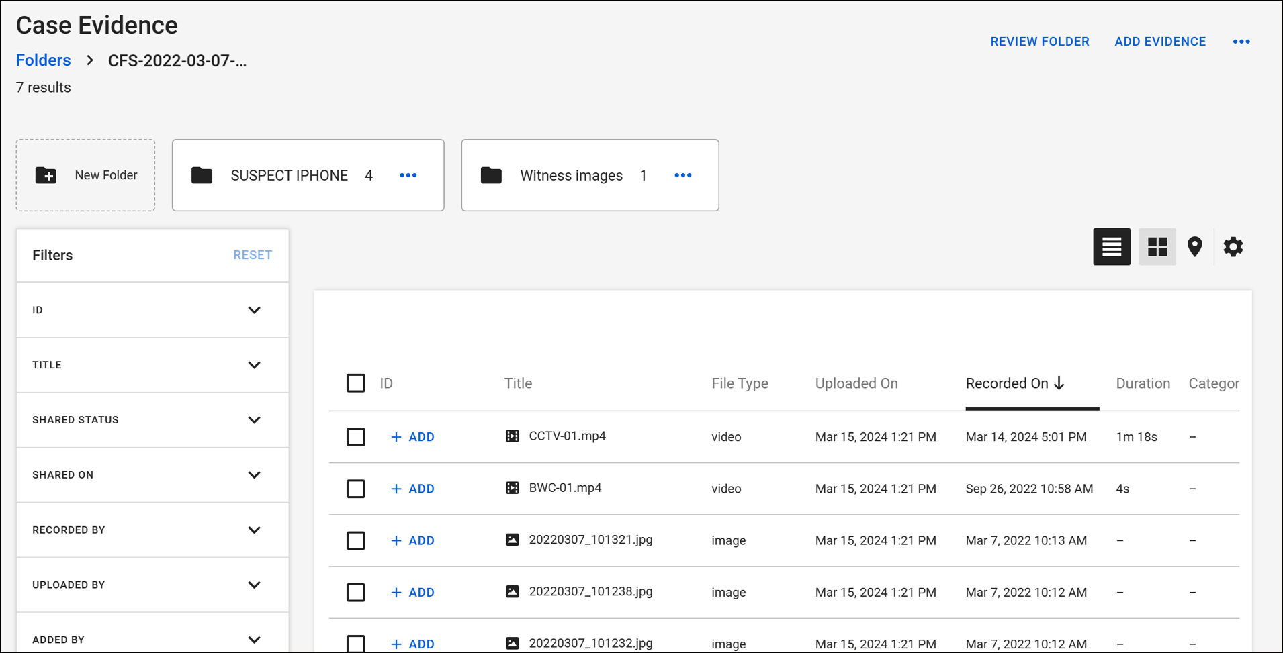Click the ADD EVIDENCE button
Screen dimensions: 1283x653
(x=1159, y=41)
